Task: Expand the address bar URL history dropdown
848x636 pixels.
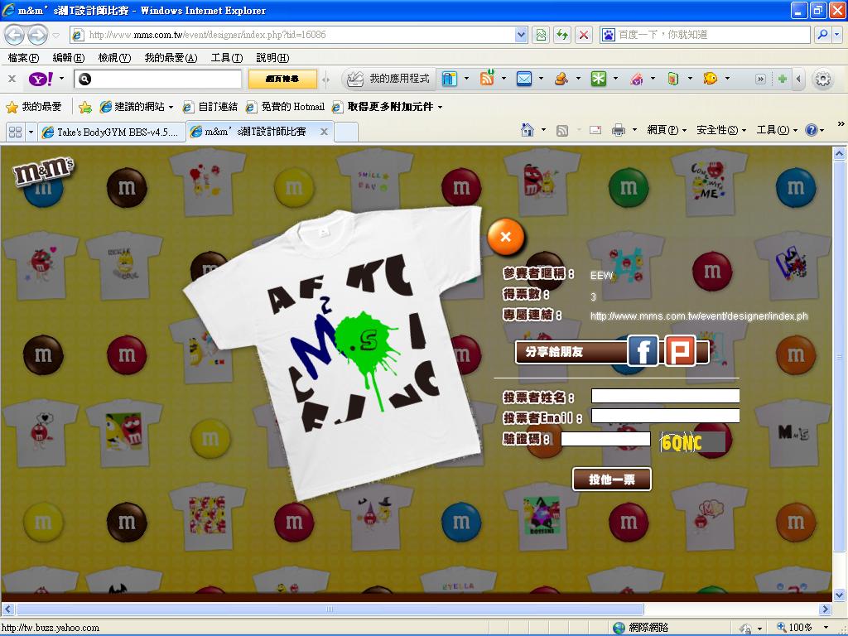Action: tap(521, 35)
